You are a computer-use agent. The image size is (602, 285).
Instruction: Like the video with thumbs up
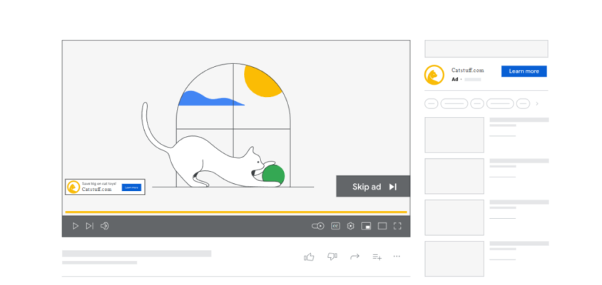click(x=309, y=256)
